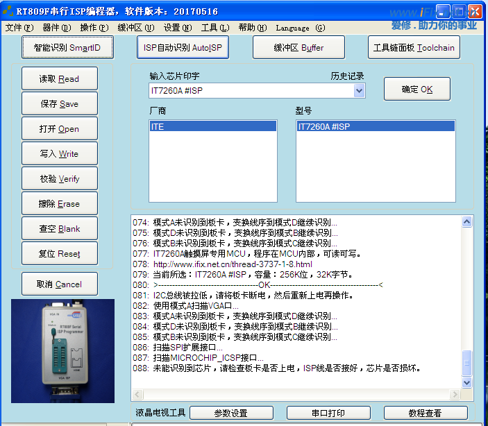Click log line 080 OK separator
This screenshot has width=488, height=426.
pyautogui.click(x=258, y=284)
